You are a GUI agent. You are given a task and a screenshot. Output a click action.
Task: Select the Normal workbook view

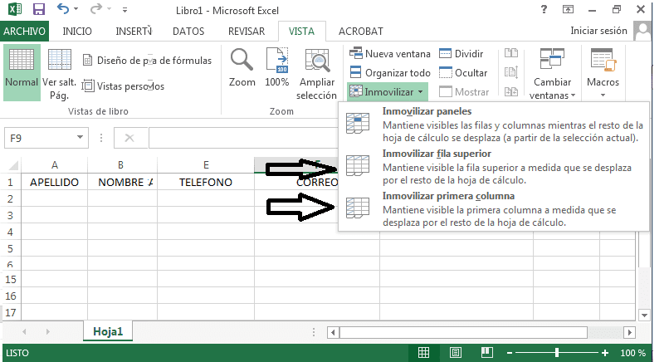coord(22,72)
